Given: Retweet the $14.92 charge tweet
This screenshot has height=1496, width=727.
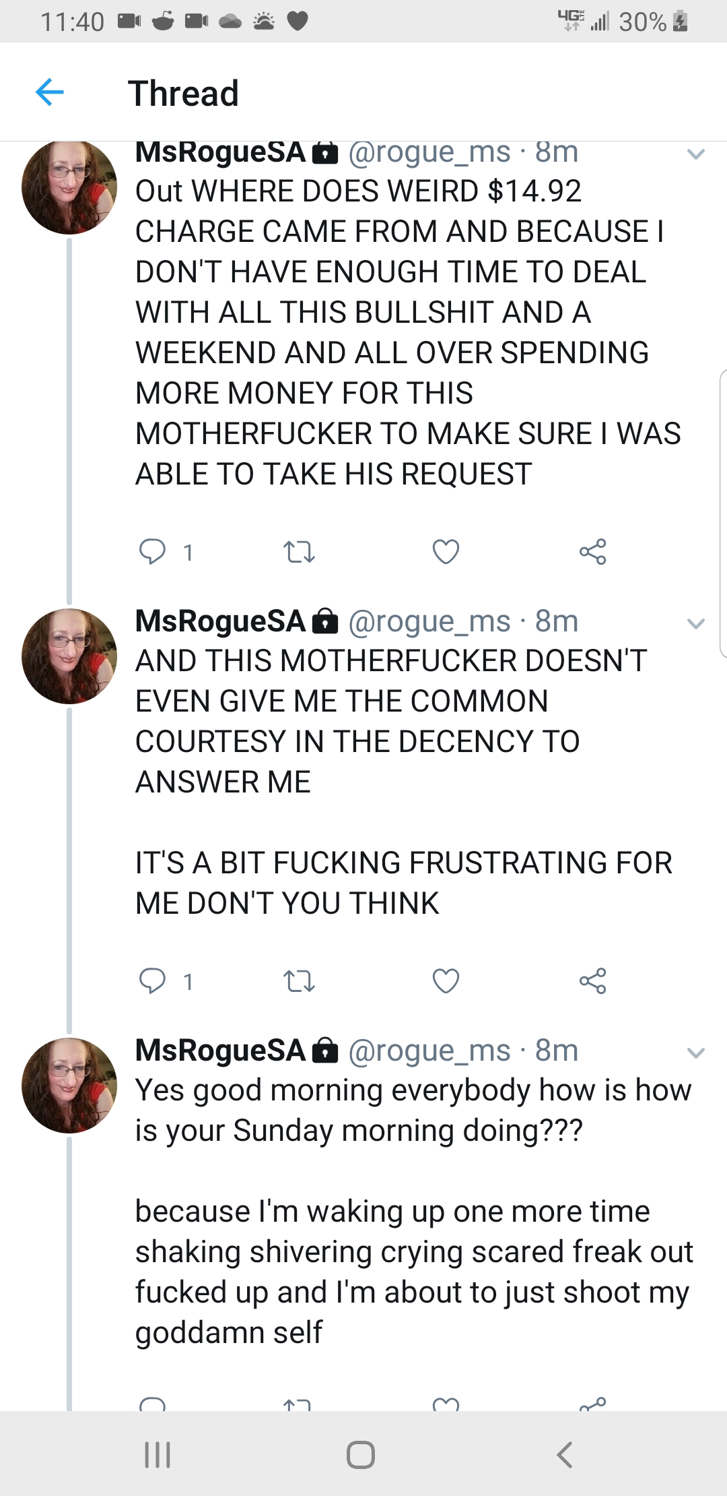Looking at the screenshot, I should (299, 552).
